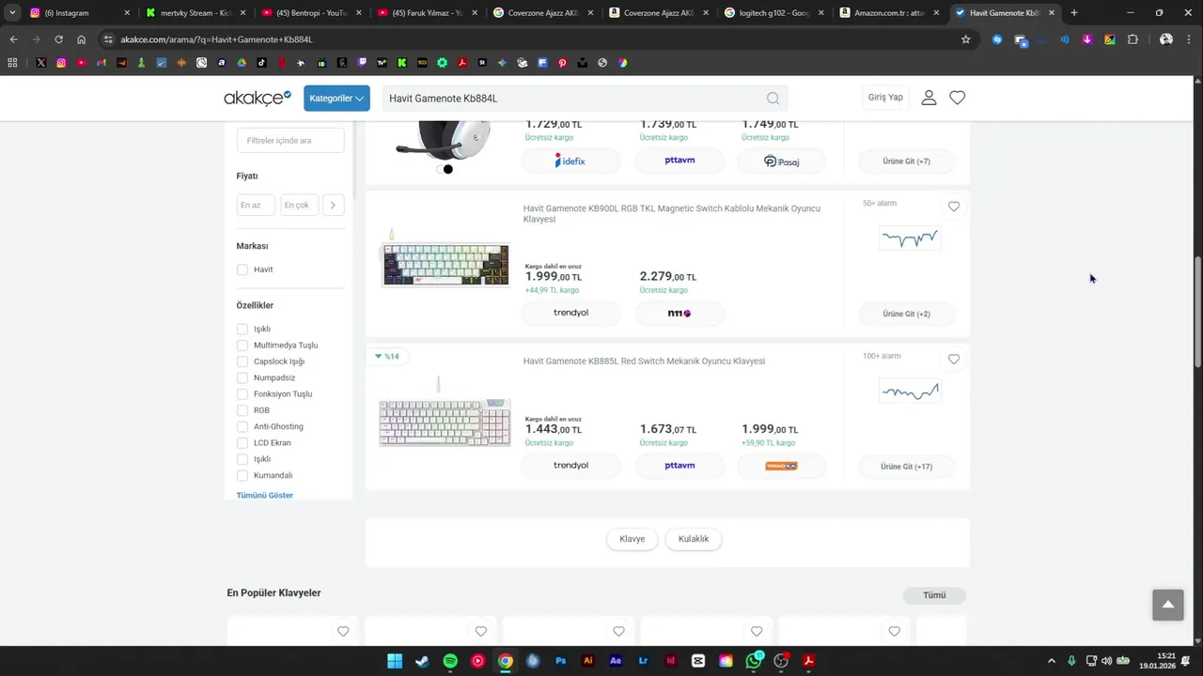1203x676 pixels.
Task: Click the search magnifier icon in akakçe search bar
Action: [773, 99]
